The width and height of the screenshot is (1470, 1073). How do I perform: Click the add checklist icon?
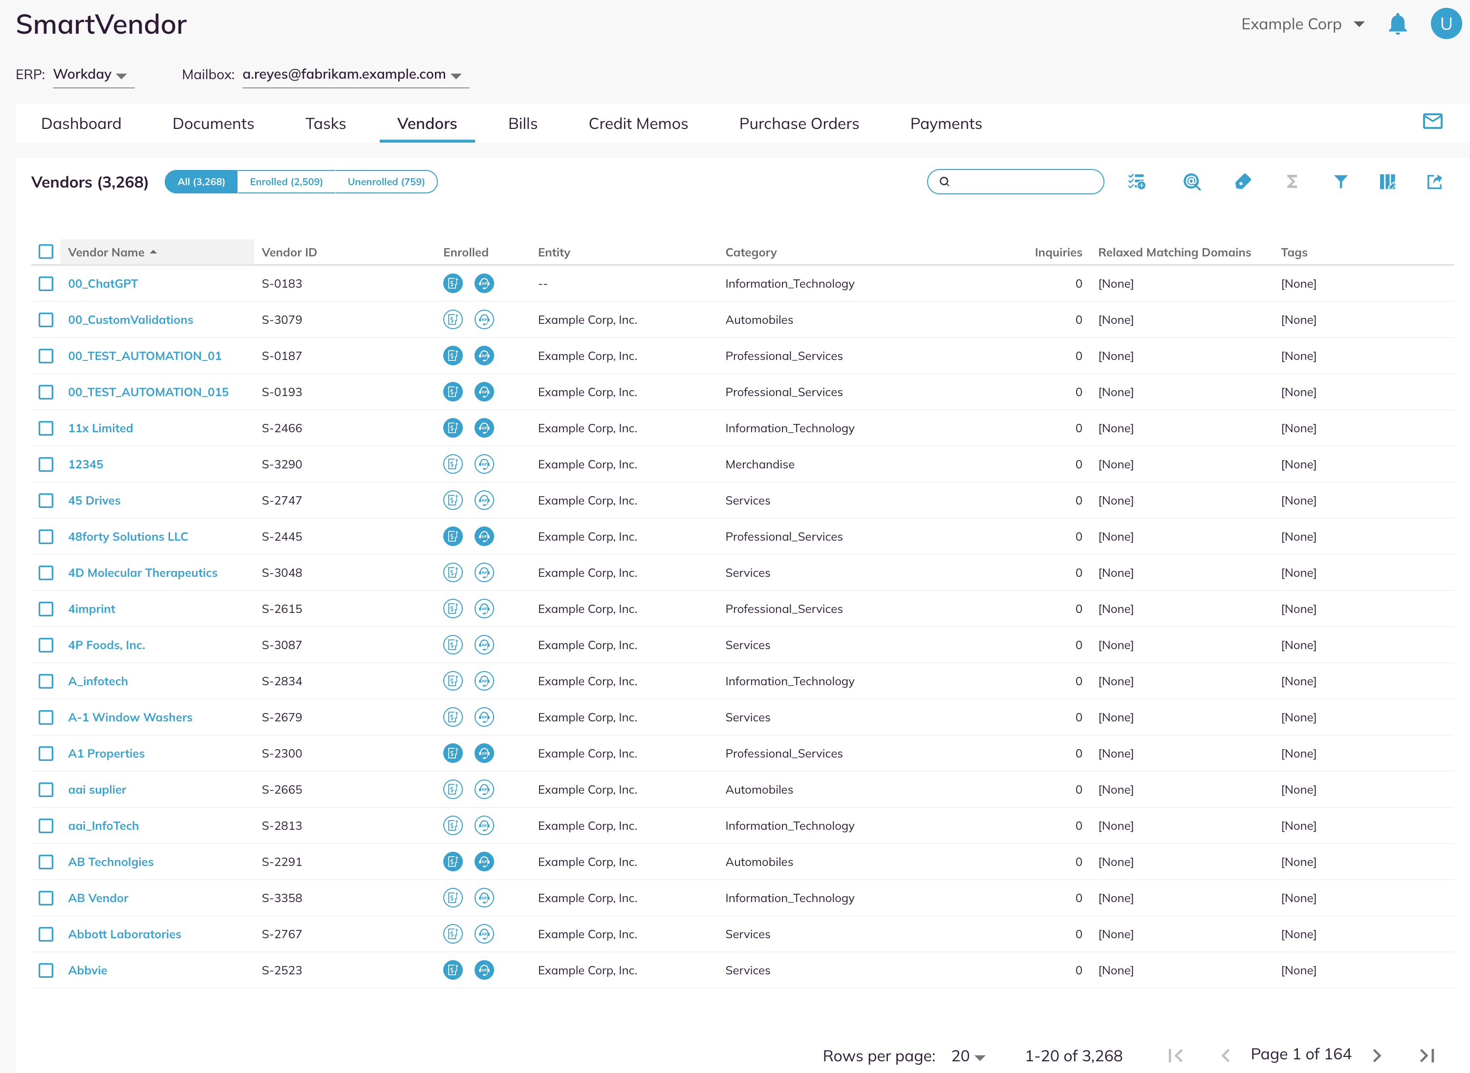coord(1137,182)
